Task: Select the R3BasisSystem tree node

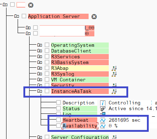Action: click(80, 62)
